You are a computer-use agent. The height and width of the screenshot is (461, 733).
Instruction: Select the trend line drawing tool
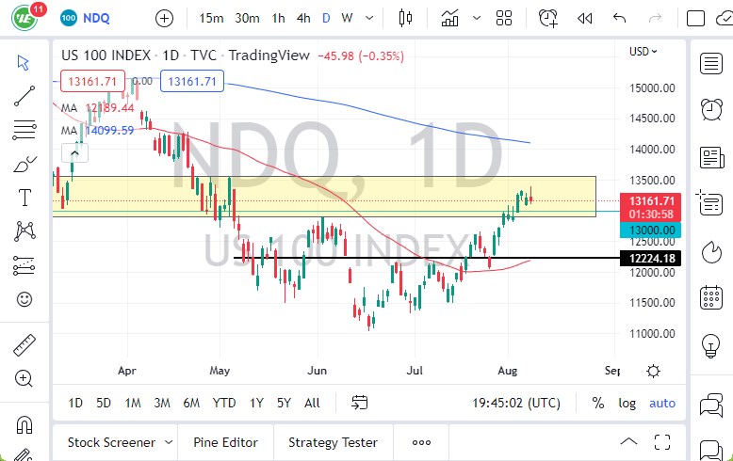24,95
